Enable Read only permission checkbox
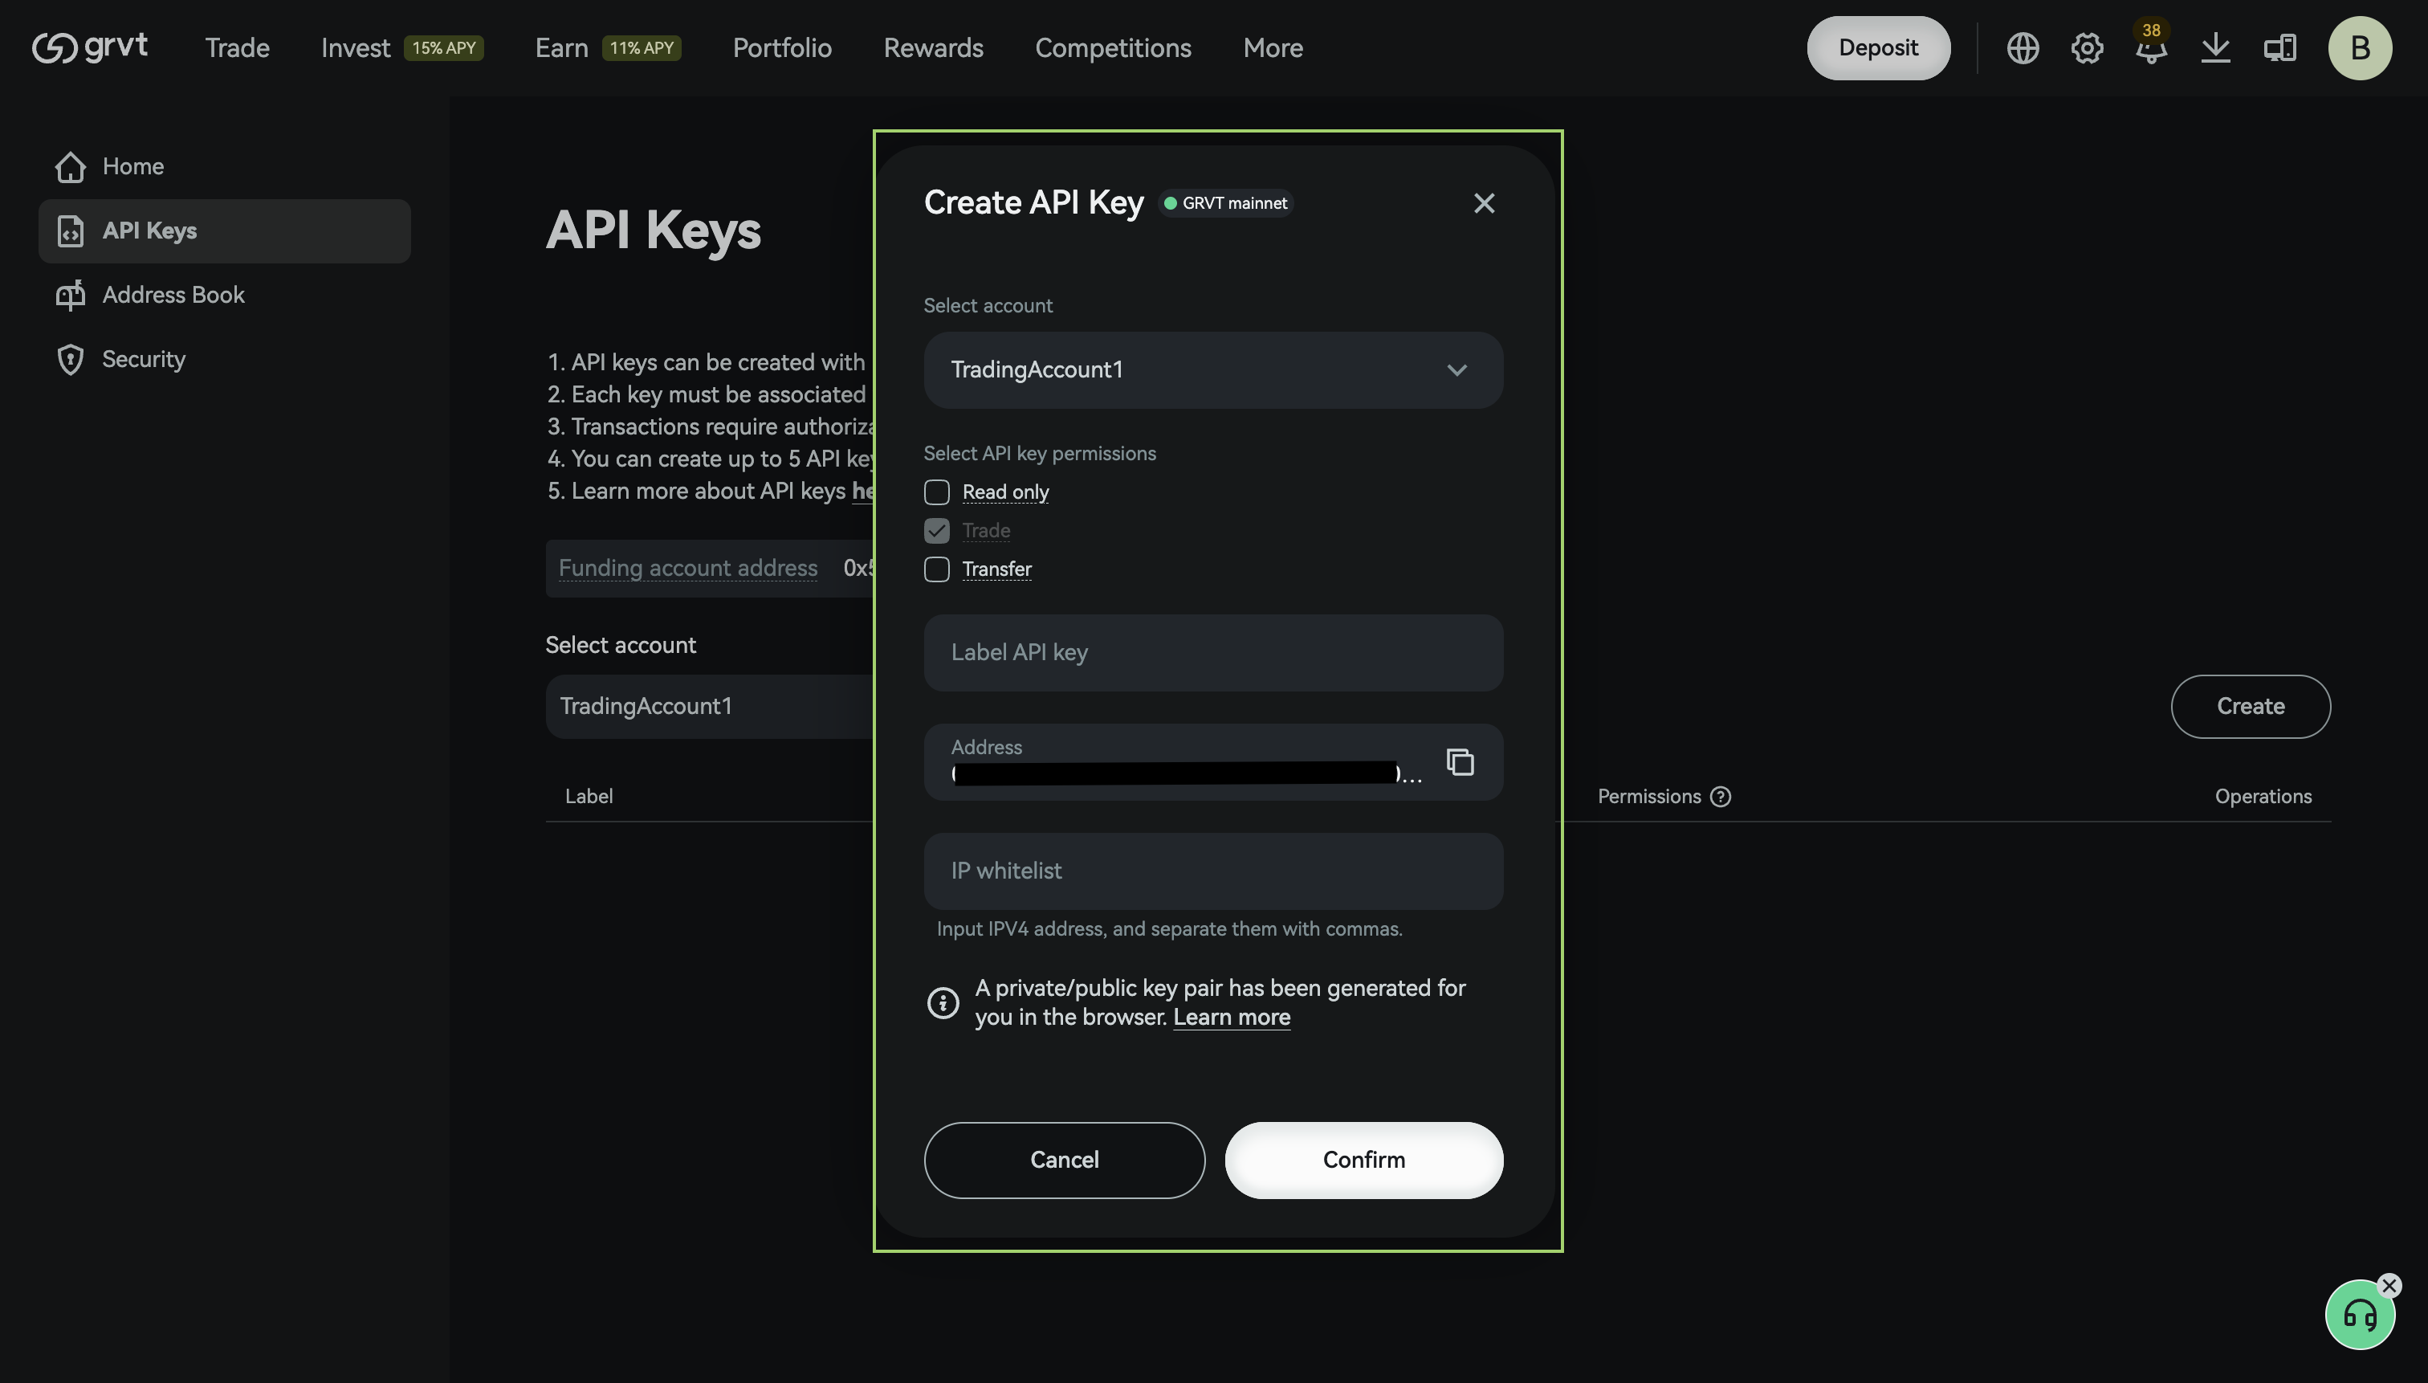Screen dimensions: 2428x1383 [936, 492]
